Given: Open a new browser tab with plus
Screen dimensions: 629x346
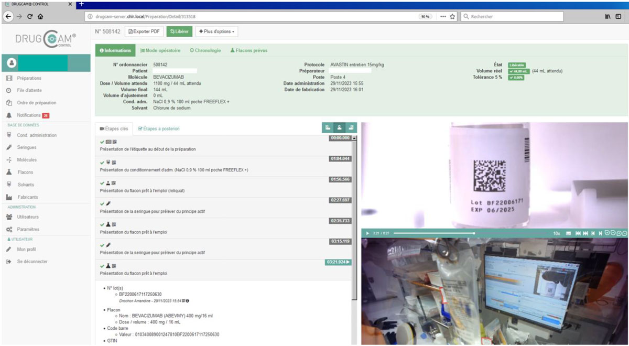Looking at the screenshot, I should (x=81, y=4).
